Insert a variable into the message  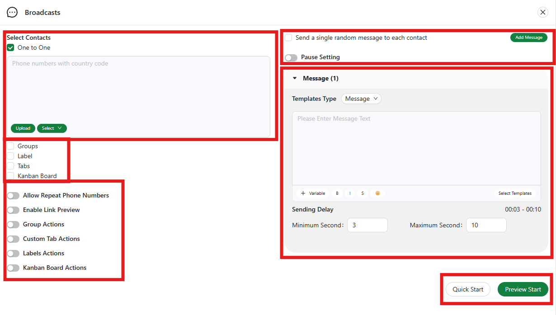[x=313, y=193]
